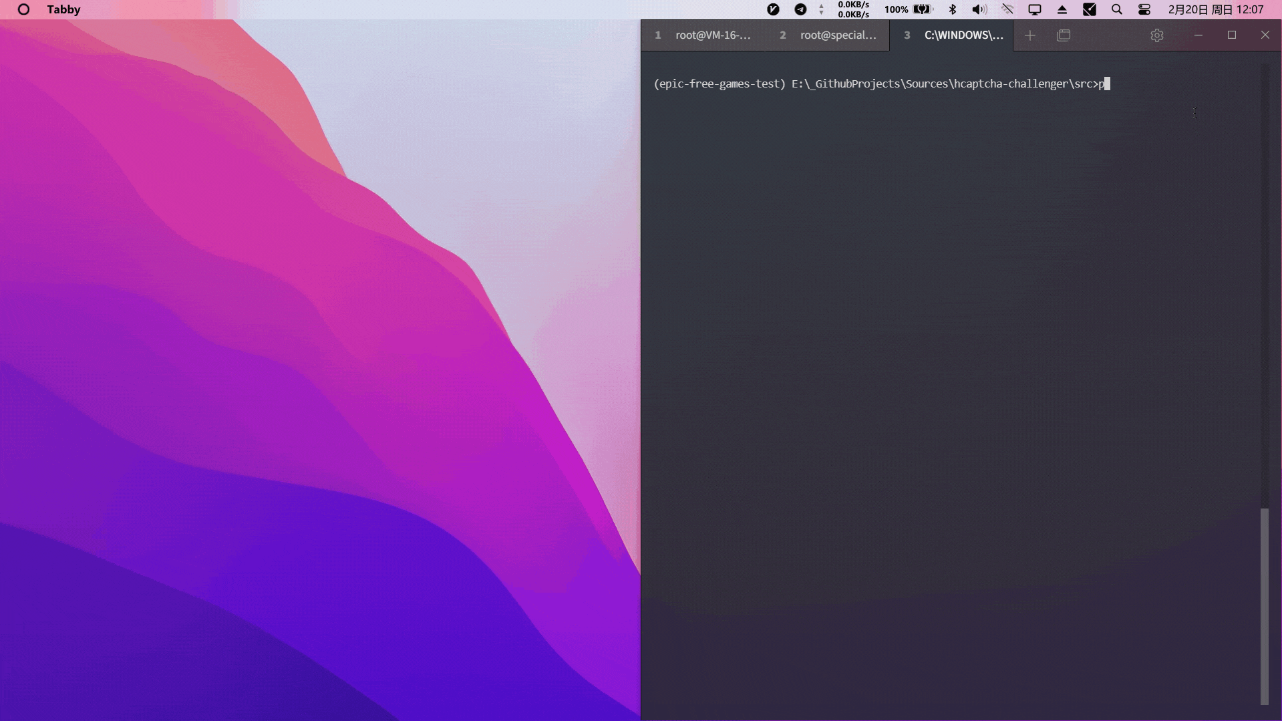Click the terminal command prompt line
The width and height of the screenshot is (1282, 721).
(882, 84)
